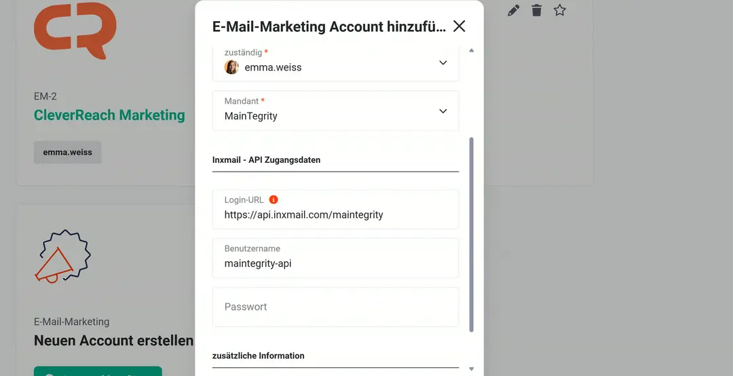Click the emma.weiss tag on card
Image resolution: width=733 pixels, height=376 pixels.
tap(67, 152)
